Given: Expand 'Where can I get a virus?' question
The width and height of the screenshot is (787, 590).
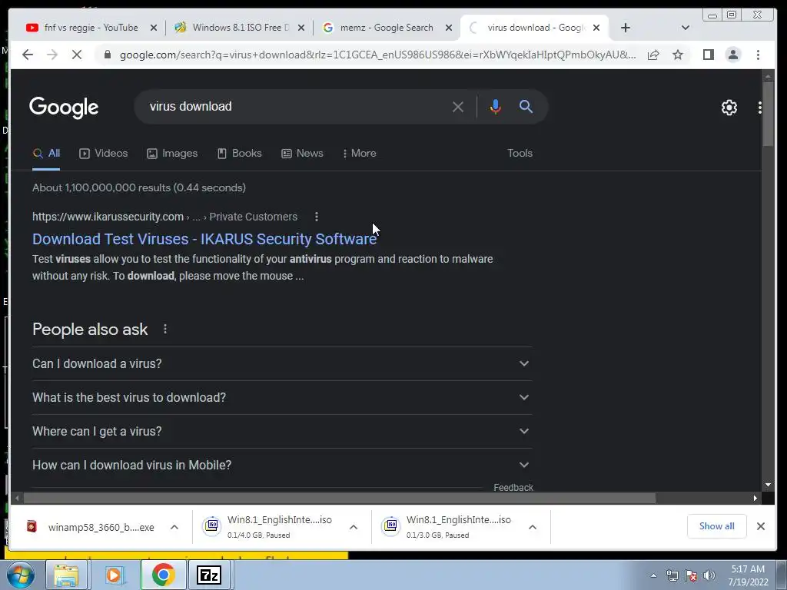Looking at the screenshot, I should click(x=282, y=432).
